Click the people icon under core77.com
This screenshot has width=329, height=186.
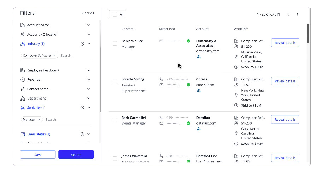pos(199,90)
